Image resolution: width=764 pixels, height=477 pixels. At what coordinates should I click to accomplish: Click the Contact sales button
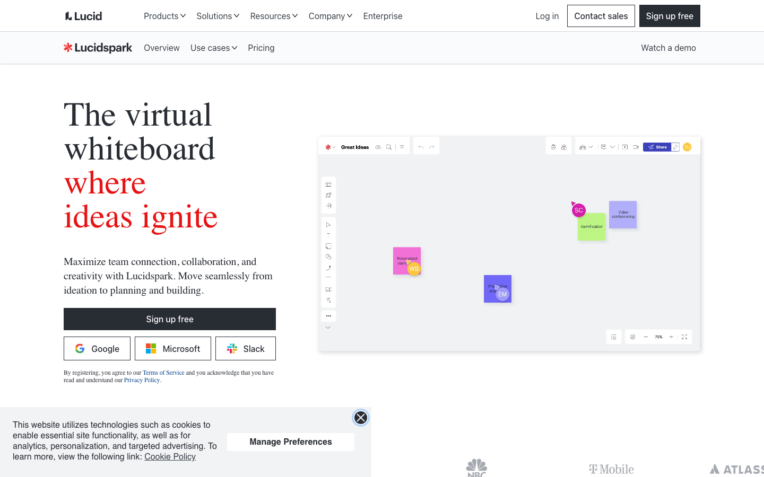601,16
